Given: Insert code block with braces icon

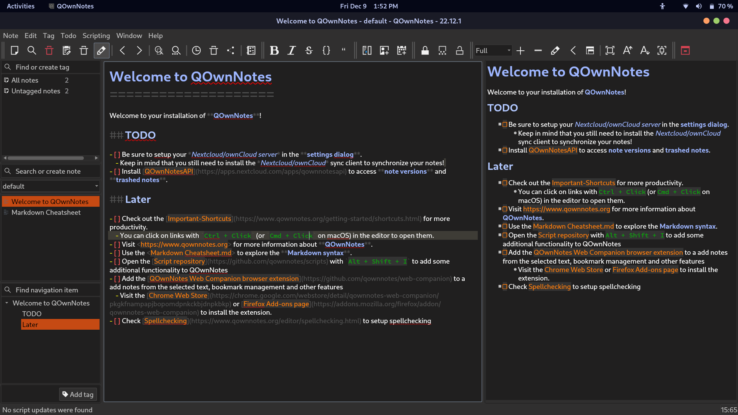Looking at the screenshot, I should tap(326, 50).
